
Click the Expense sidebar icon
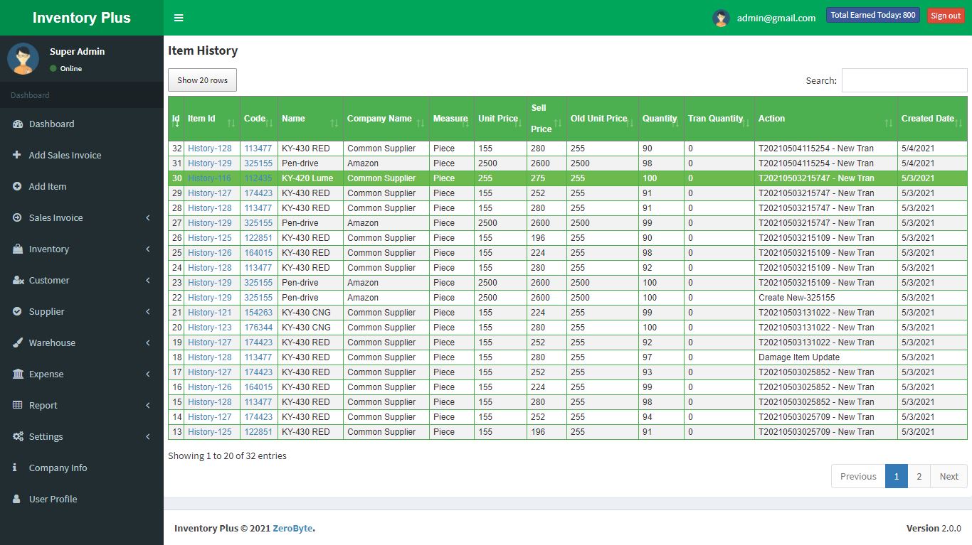point(16,374)
